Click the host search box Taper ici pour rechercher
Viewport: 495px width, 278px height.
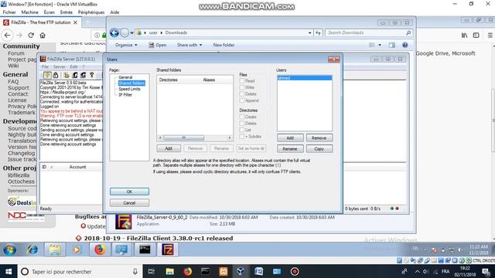(80, 271)
